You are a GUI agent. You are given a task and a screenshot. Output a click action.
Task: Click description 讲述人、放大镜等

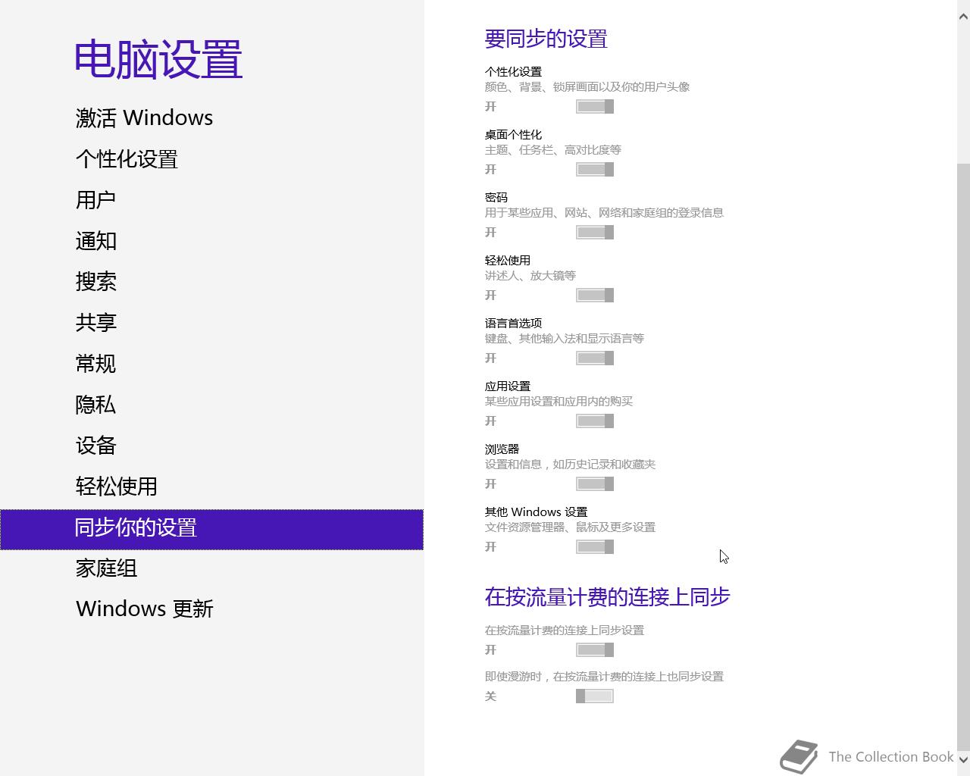tap(530, 276)
